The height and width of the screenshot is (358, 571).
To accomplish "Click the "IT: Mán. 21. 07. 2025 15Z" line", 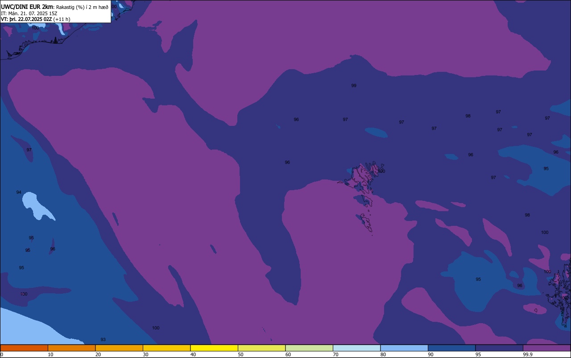I will point(29,13).
